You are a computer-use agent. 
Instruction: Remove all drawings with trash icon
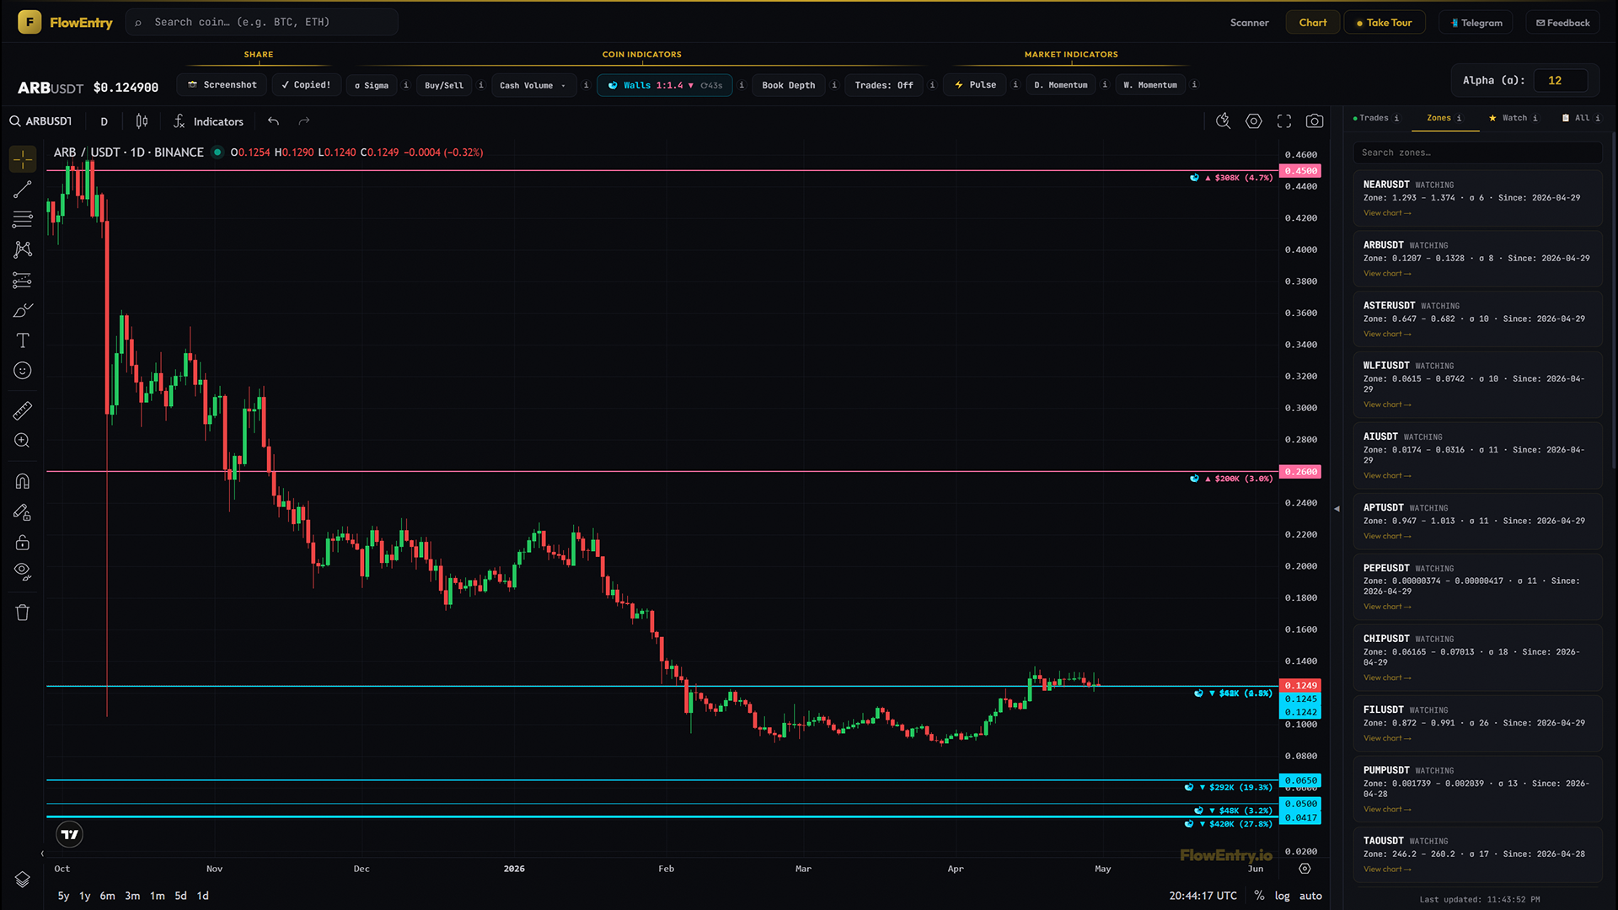tap(23, 613)
